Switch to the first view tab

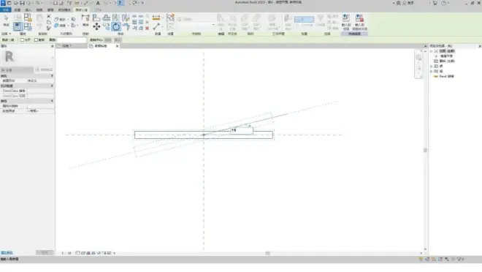[x=72, y=46]
